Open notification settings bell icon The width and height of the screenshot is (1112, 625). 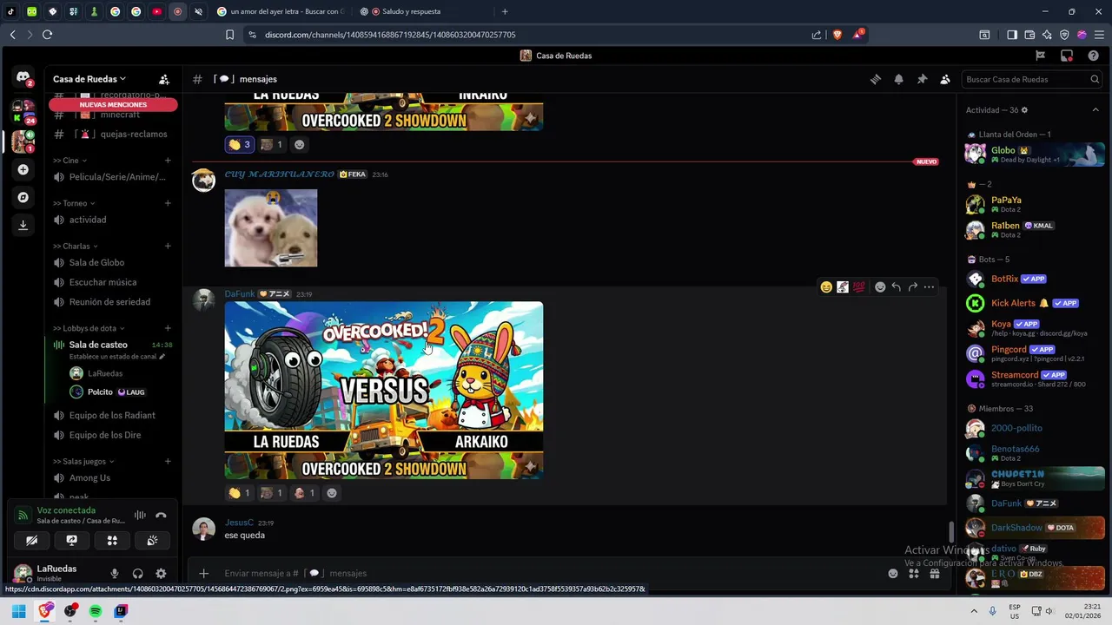click(x=899, y=79)
